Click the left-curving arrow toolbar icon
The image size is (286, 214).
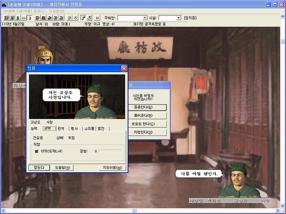[x=75, y=18]
